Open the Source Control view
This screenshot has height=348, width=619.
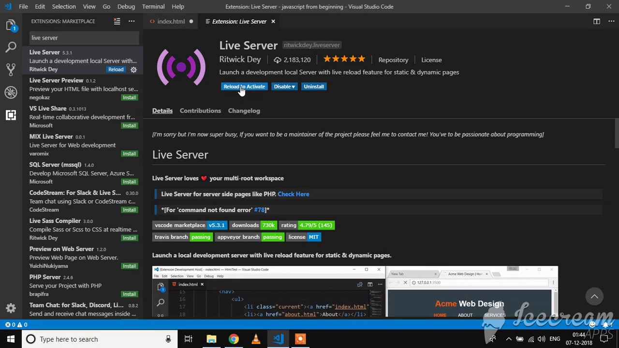(x=11, y=69)
